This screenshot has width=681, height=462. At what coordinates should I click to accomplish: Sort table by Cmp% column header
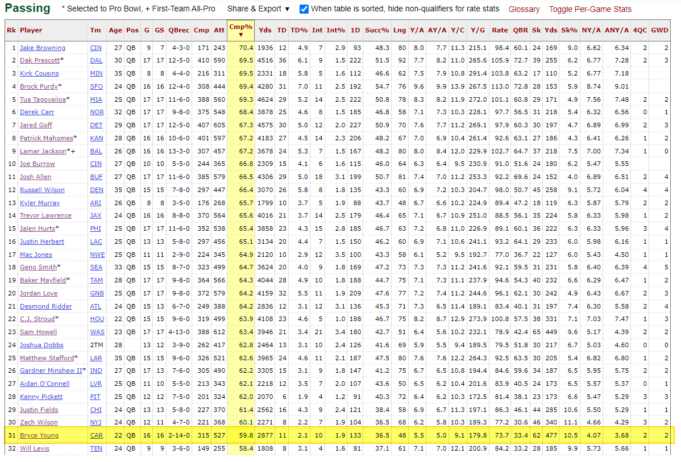pyautogui.click(x=240, y=30)
